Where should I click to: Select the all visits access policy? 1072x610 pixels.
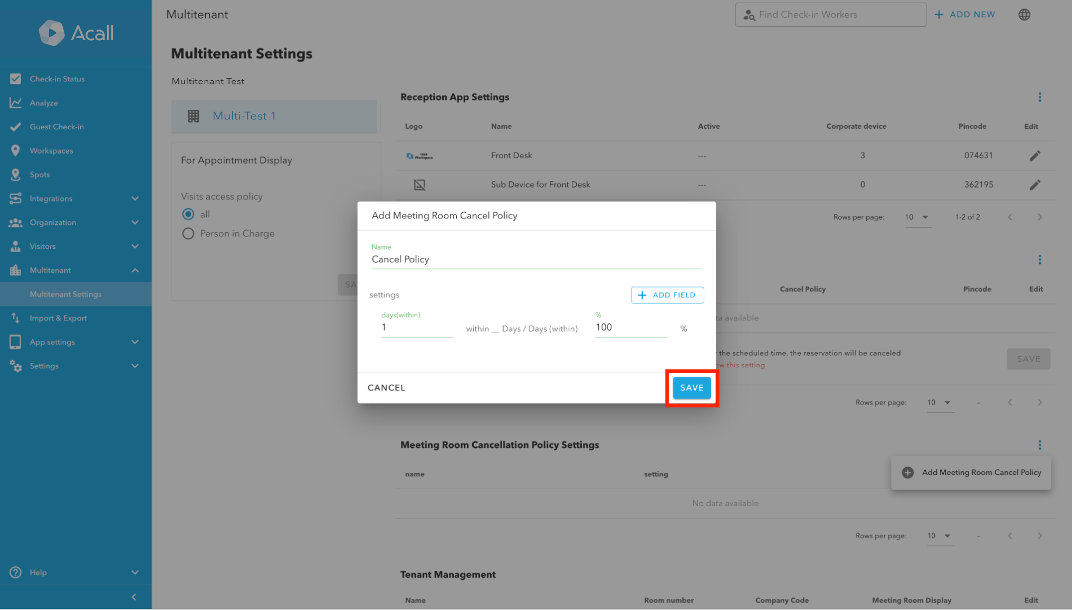(188, 214)
